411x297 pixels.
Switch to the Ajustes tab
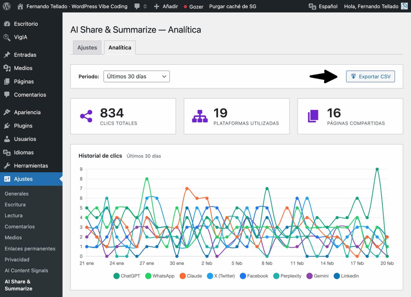87,48
